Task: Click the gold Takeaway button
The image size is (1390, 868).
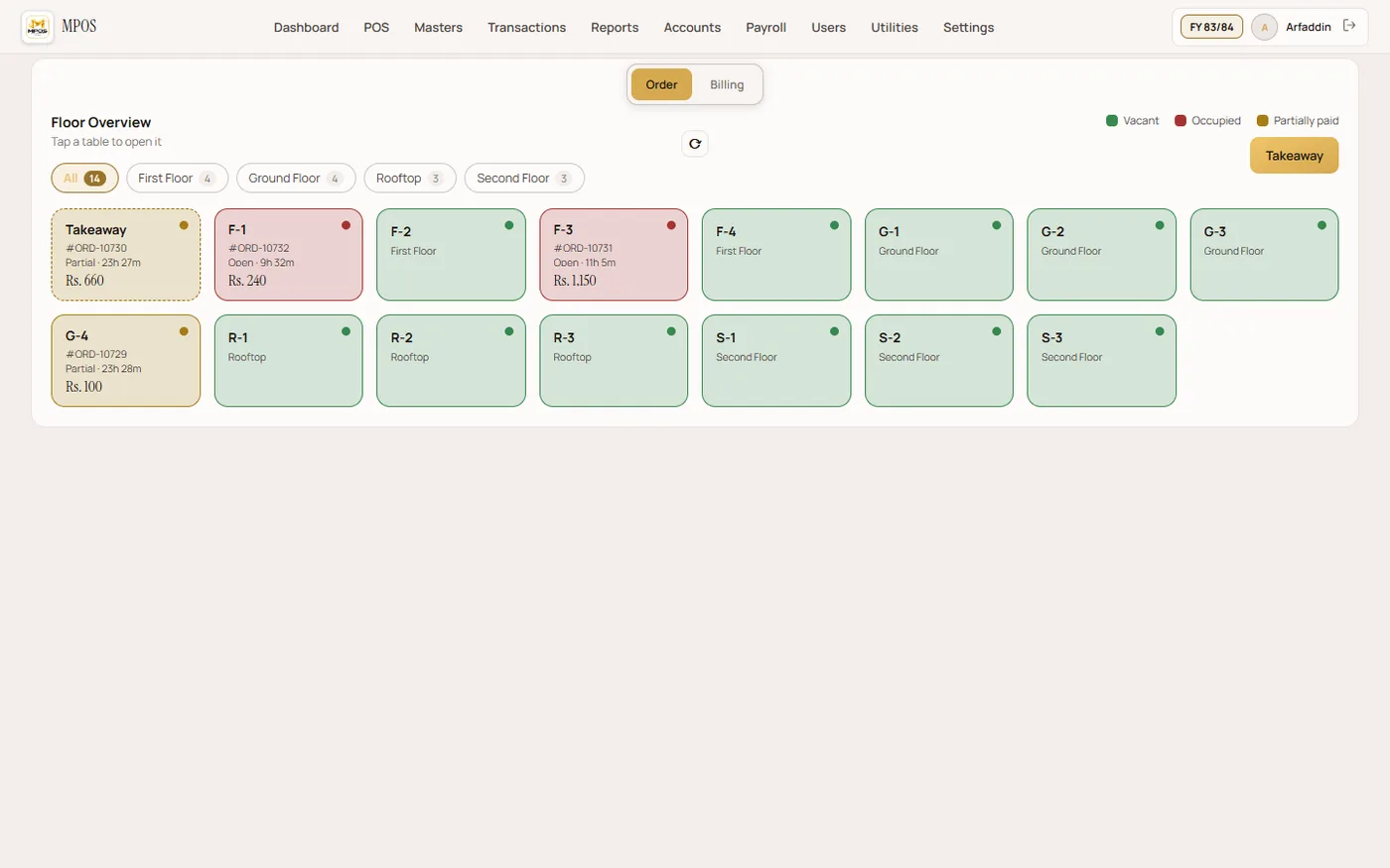Action: pos(1294,156)
